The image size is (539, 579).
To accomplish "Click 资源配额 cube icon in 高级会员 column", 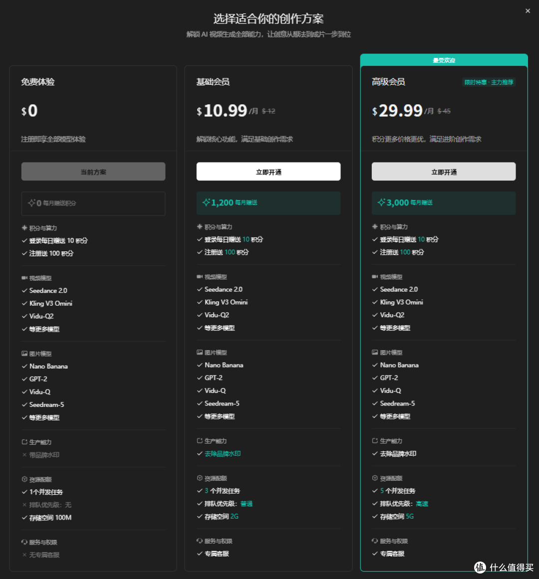I will pyautogui.click(x=375, y=478).
